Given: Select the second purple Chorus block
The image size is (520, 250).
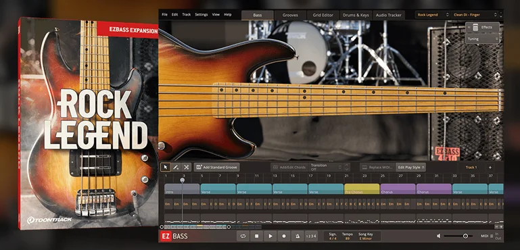Looking at the screenshot, I should [x=433, y=189].
